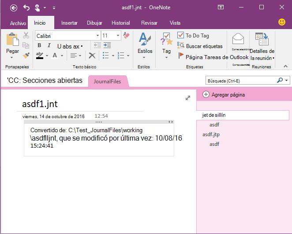Select the JournalFiles section tab
Screen dimensions: 292x234
click(x=108, y=81)
